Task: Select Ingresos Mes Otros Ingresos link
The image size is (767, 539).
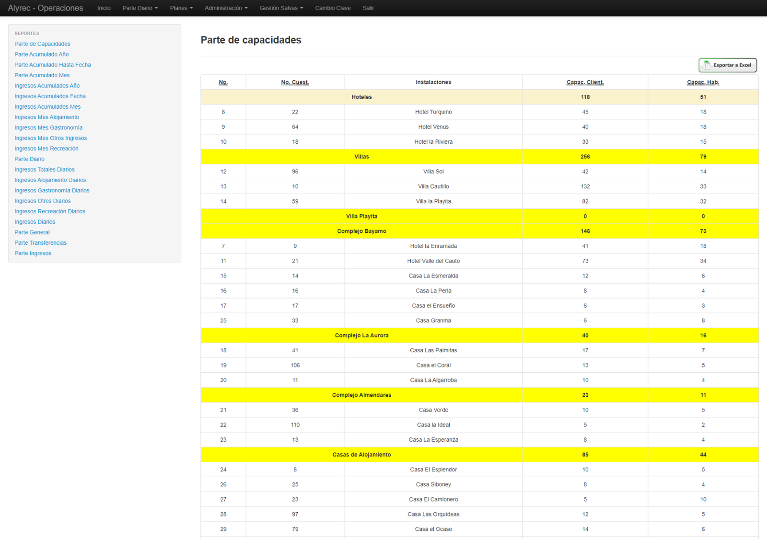Action: tap(51, 138)
